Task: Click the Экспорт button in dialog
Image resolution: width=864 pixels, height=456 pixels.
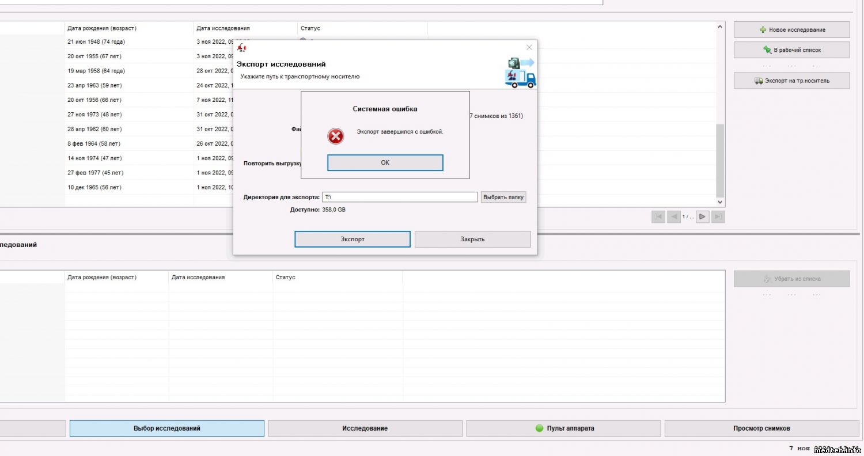Action: pyautogui.click(x=352, y=239)
